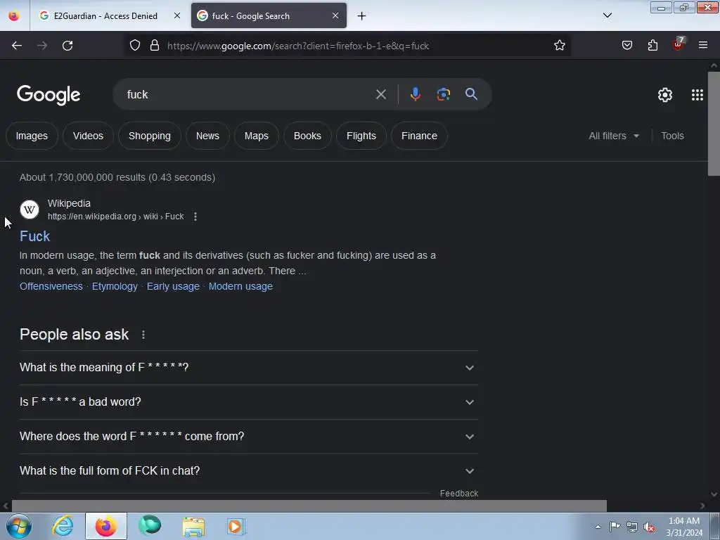Select the Videos filter
Image resolution: width=720 pixels, height=540 pixels.
[x=88, y=136]
